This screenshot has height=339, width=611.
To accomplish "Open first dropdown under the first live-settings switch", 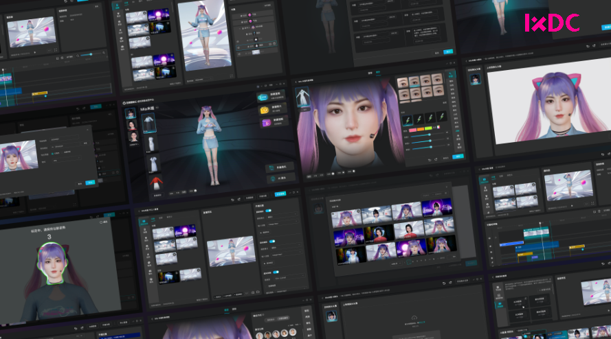I will (280, 216).
